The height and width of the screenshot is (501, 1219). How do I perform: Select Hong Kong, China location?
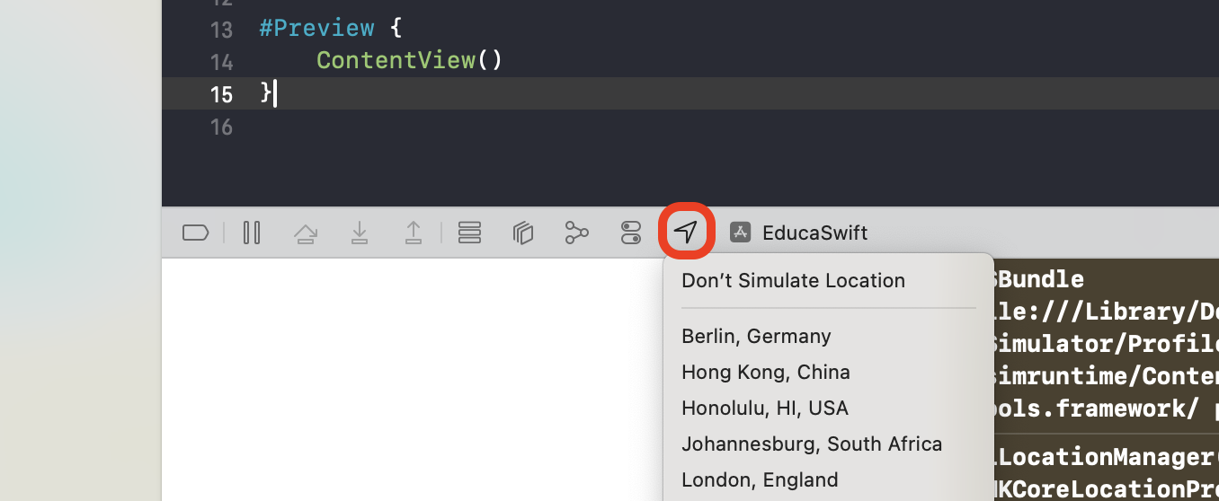point(765,372)
